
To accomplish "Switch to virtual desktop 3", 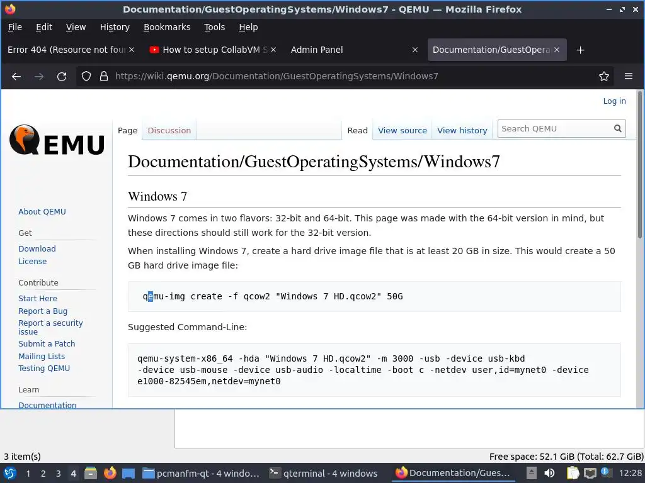I will tap(59, 474).
